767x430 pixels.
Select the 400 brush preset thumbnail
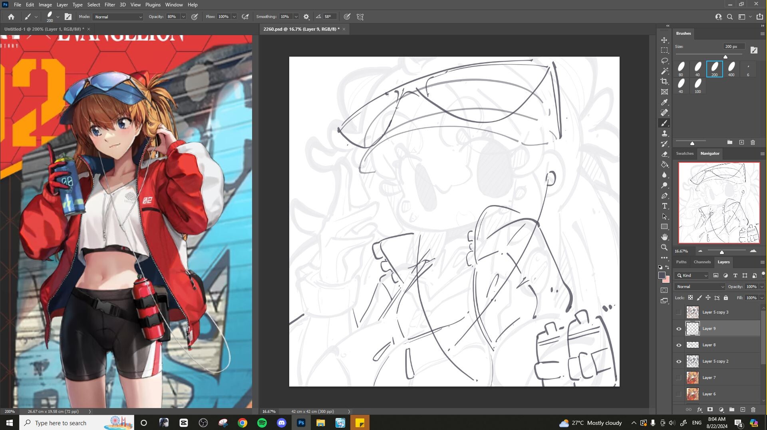[x=731, y=69]
